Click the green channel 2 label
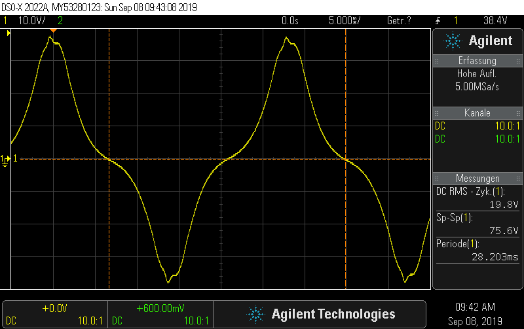Viewport: 524px width, 329px height. click(60, 21)
